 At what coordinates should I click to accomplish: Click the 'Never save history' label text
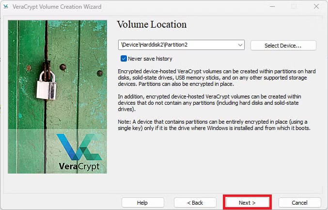150,59
